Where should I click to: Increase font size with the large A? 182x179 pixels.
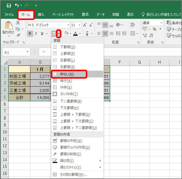point(85,25)
